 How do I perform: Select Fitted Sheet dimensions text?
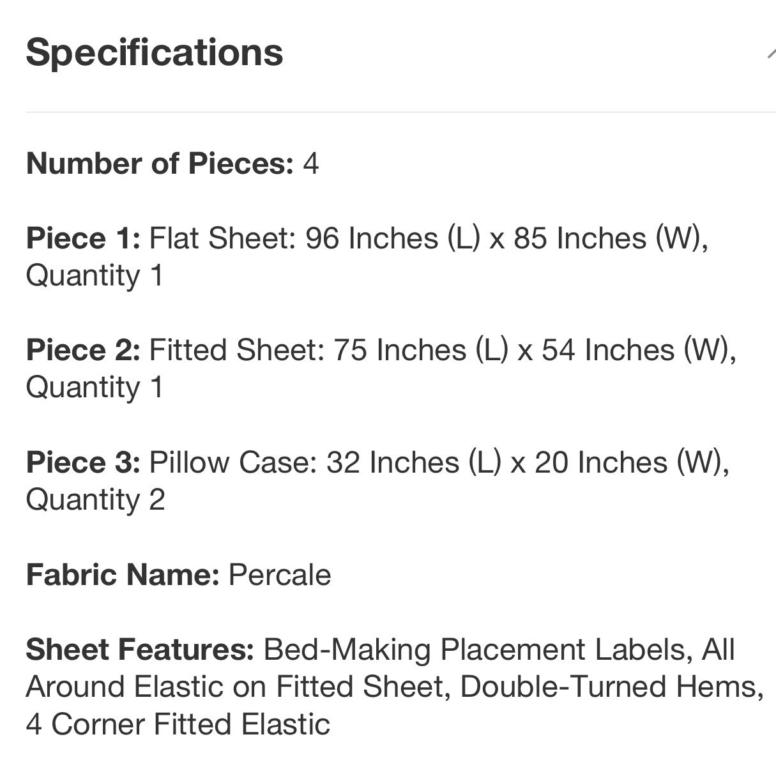(x=443, y=350)
